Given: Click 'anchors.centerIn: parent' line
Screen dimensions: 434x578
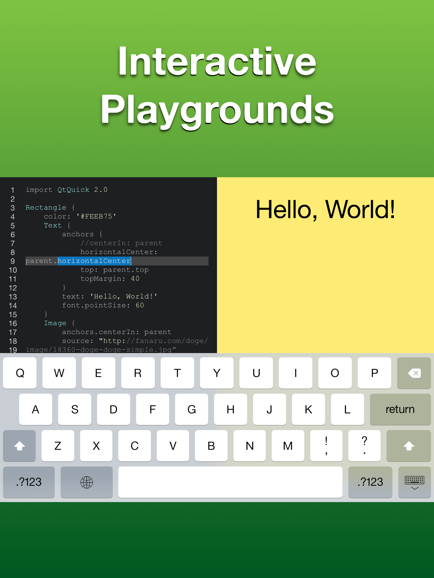Looking at the screenshot, I should (x=117, y=332).
